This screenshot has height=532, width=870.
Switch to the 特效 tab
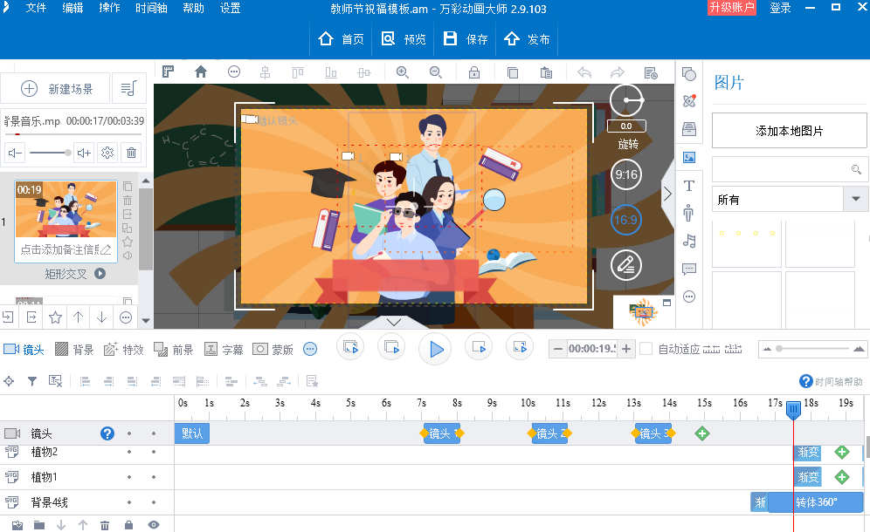coord(124,349)
